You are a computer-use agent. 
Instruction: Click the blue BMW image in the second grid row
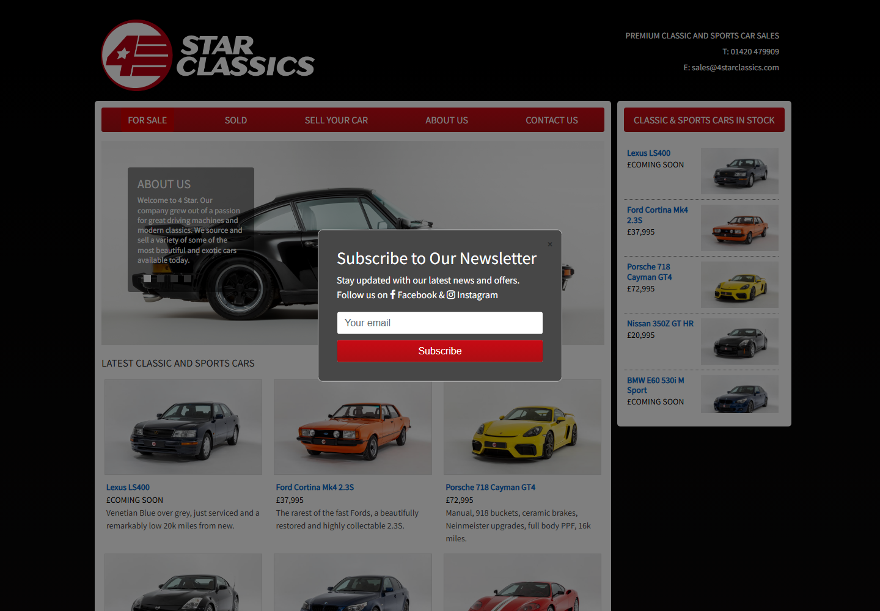(x=353, y=582)
